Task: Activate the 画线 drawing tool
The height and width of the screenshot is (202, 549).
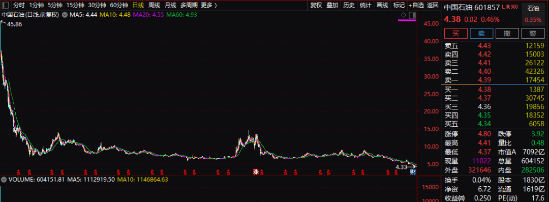Action: click(x=382, y=5)
